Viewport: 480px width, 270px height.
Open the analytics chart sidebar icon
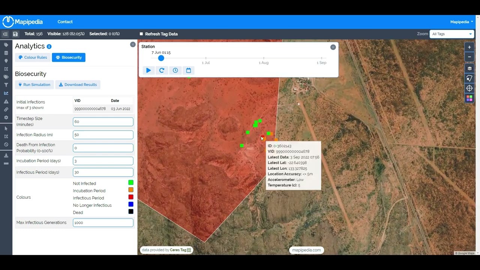[x=6, y=93]
